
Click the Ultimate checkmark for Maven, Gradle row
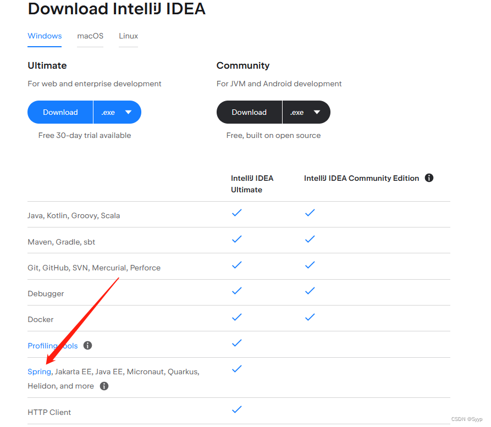pos(237,239)
